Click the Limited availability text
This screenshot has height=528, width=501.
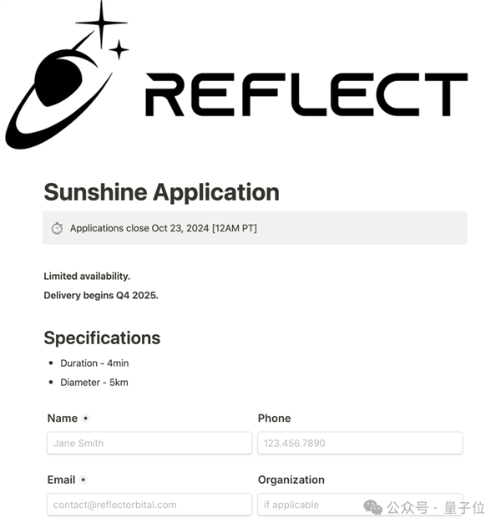[x=87, y=276]
